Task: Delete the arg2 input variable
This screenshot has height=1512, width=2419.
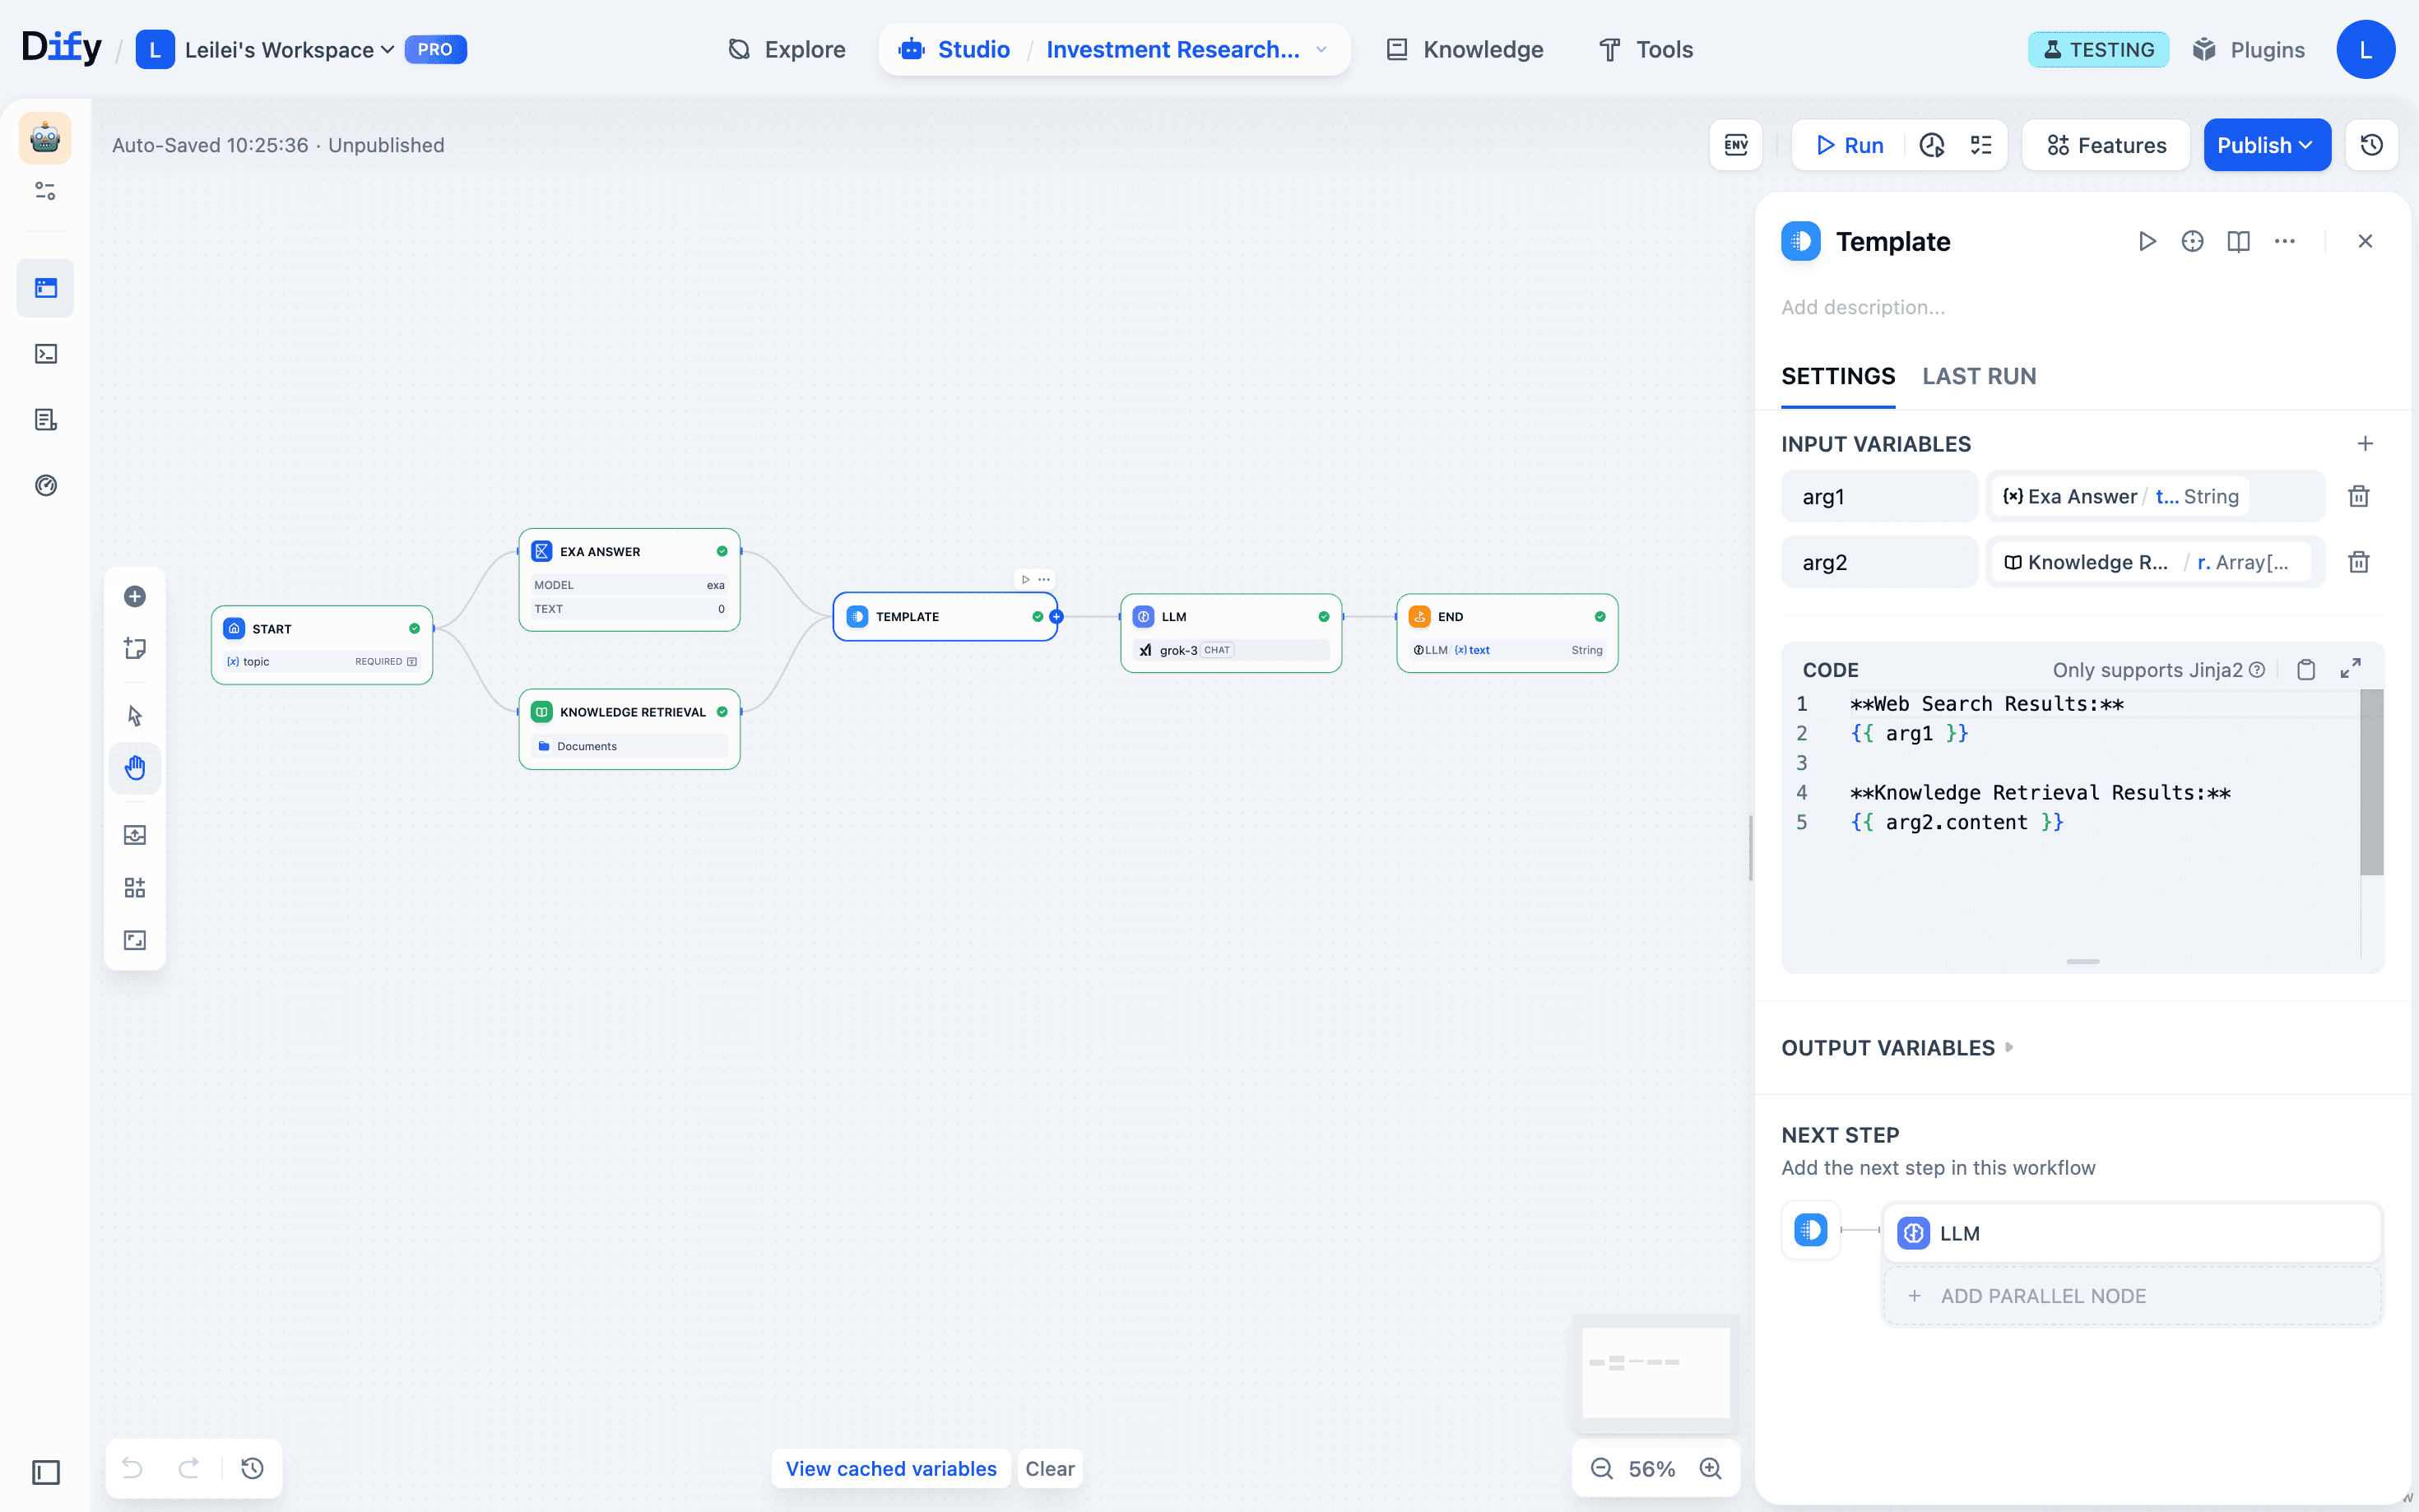Action: 2359,562
